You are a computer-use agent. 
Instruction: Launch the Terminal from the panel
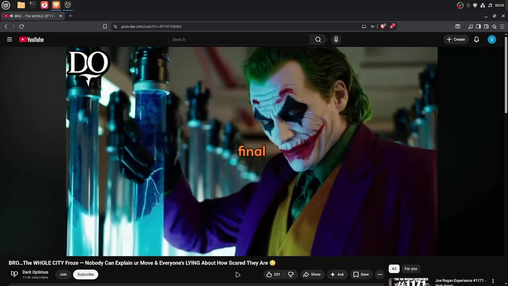pyautogui.click(x=33, y=5)
